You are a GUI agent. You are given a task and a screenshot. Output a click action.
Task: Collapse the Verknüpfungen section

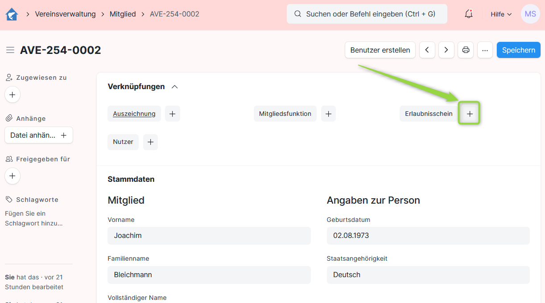coord(175,86)
